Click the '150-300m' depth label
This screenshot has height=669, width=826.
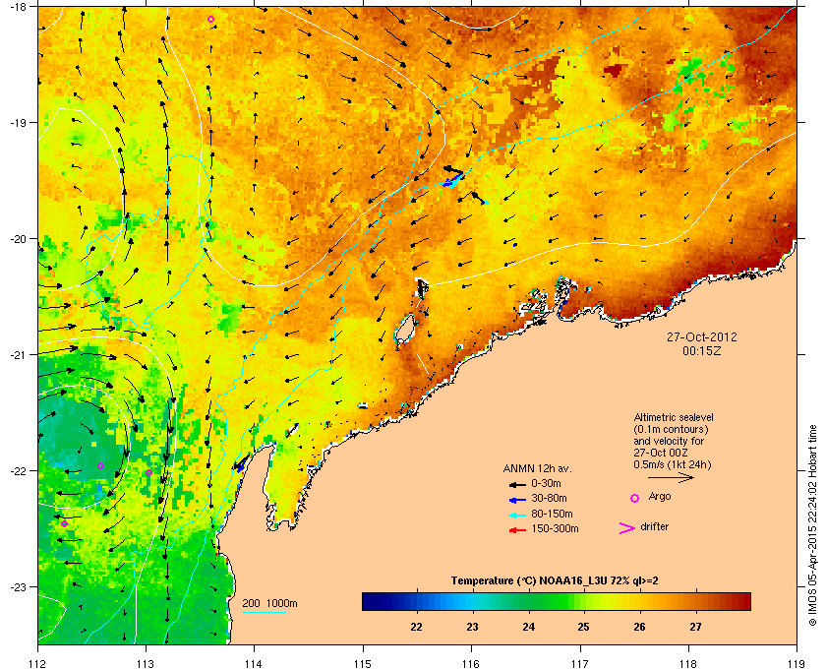(x=555, y=528)
